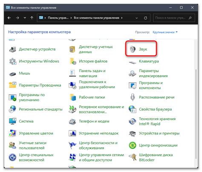Refresh the control panel view
The image size is (202, 172).
click(145, 18)
